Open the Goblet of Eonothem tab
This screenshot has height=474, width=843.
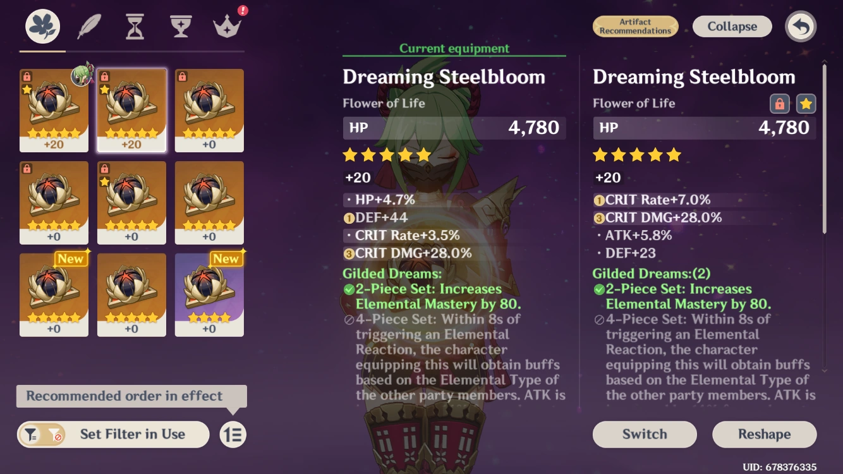click(x=181, y=27)
